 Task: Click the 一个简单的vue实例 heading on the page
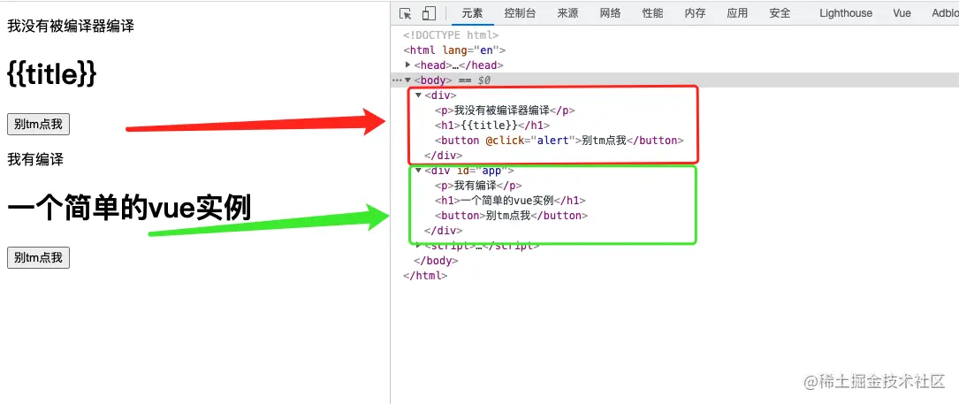point(129,209)
